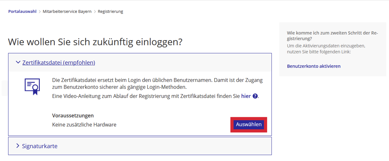Click the paragraph starting 'Die Zertifikatsdatei ersetzt'
Screen dimensions: 389x161
[x=157, y=83]
